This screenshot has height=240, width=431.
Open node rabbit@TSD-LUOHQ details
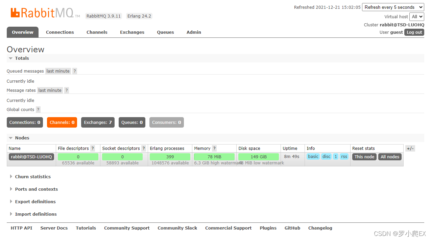[x=31, y=157]
